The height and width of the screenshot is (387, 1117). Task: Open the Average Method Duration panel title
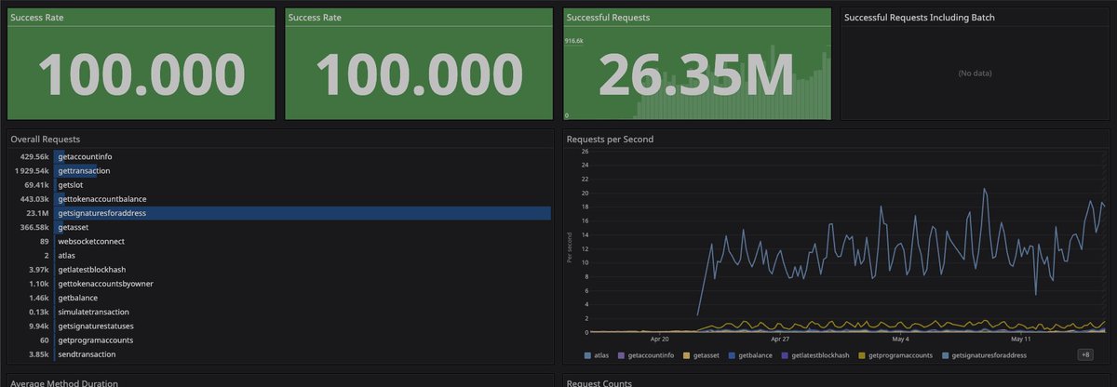tap(63, 382)
